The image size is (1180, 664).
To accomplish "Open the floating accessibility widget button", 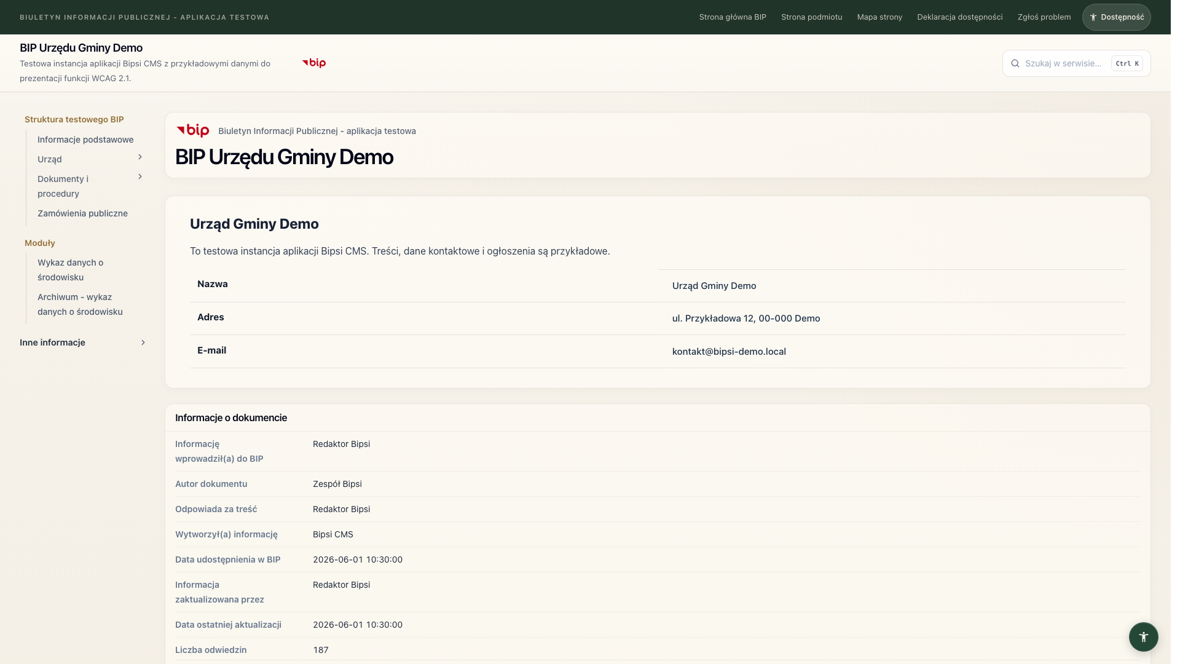I will coord(1143,636).
